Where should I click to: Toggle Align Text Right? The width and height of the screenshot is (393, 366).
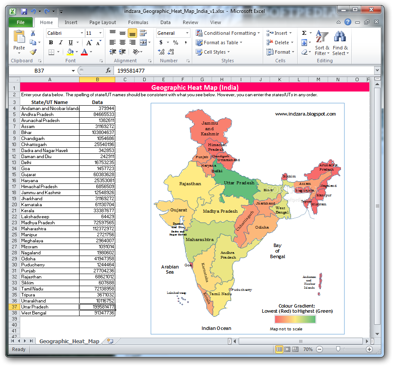pyautogui.click(x=132, y=43)
